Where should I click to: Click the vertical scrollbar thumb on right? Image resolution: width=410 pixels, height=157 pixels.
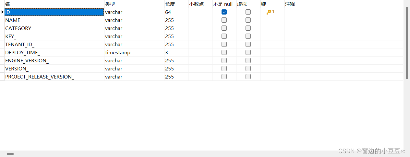[407, 43]
